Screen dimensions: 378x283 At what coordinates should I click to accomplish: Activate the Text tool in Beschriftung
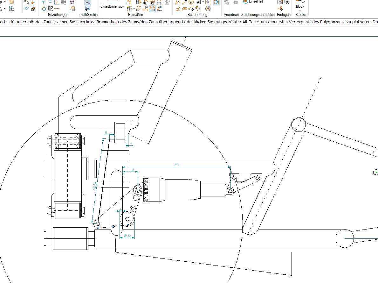click(x=198, y=3)
